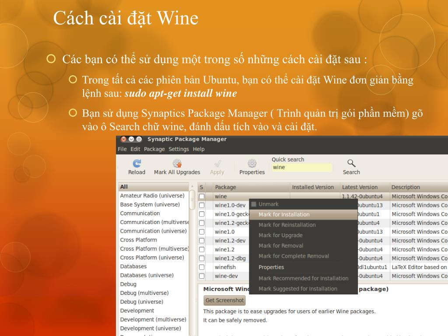This screenshot has width=448, height=336.
Task: Open the Help menu
Action: [199, 149]
